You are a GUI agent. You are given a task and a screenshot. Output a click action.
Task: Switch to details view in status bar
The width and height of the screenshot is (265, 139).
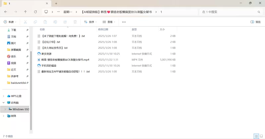coord(256,136)
